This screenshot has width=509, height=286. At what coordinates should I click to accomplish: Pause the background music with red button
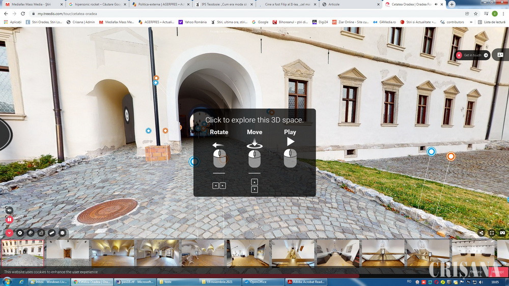9,219
